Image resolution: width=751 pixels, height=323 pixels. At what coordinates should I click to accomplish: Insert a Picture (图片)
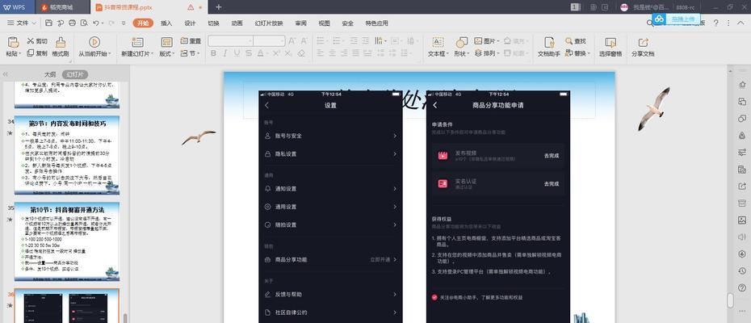point(487,41)
